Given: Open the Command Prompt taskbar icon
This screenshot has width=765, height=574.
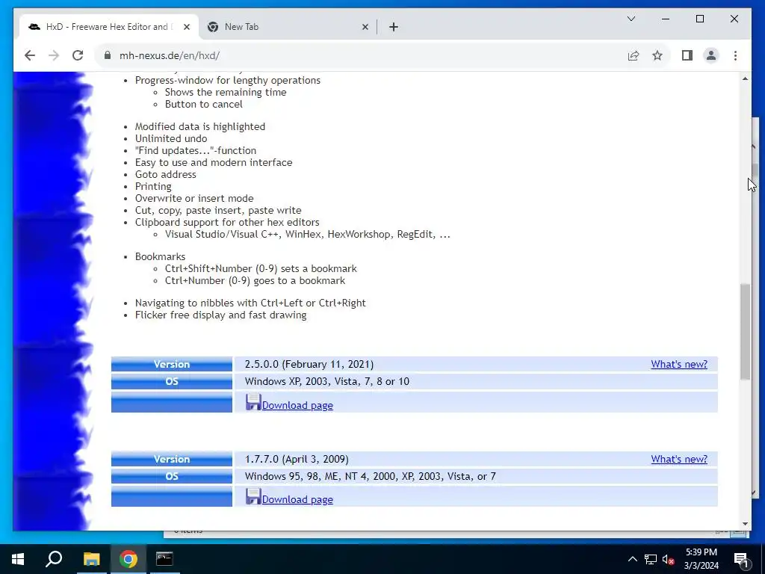Looking at the screenshot, I should tap(164, 559).
